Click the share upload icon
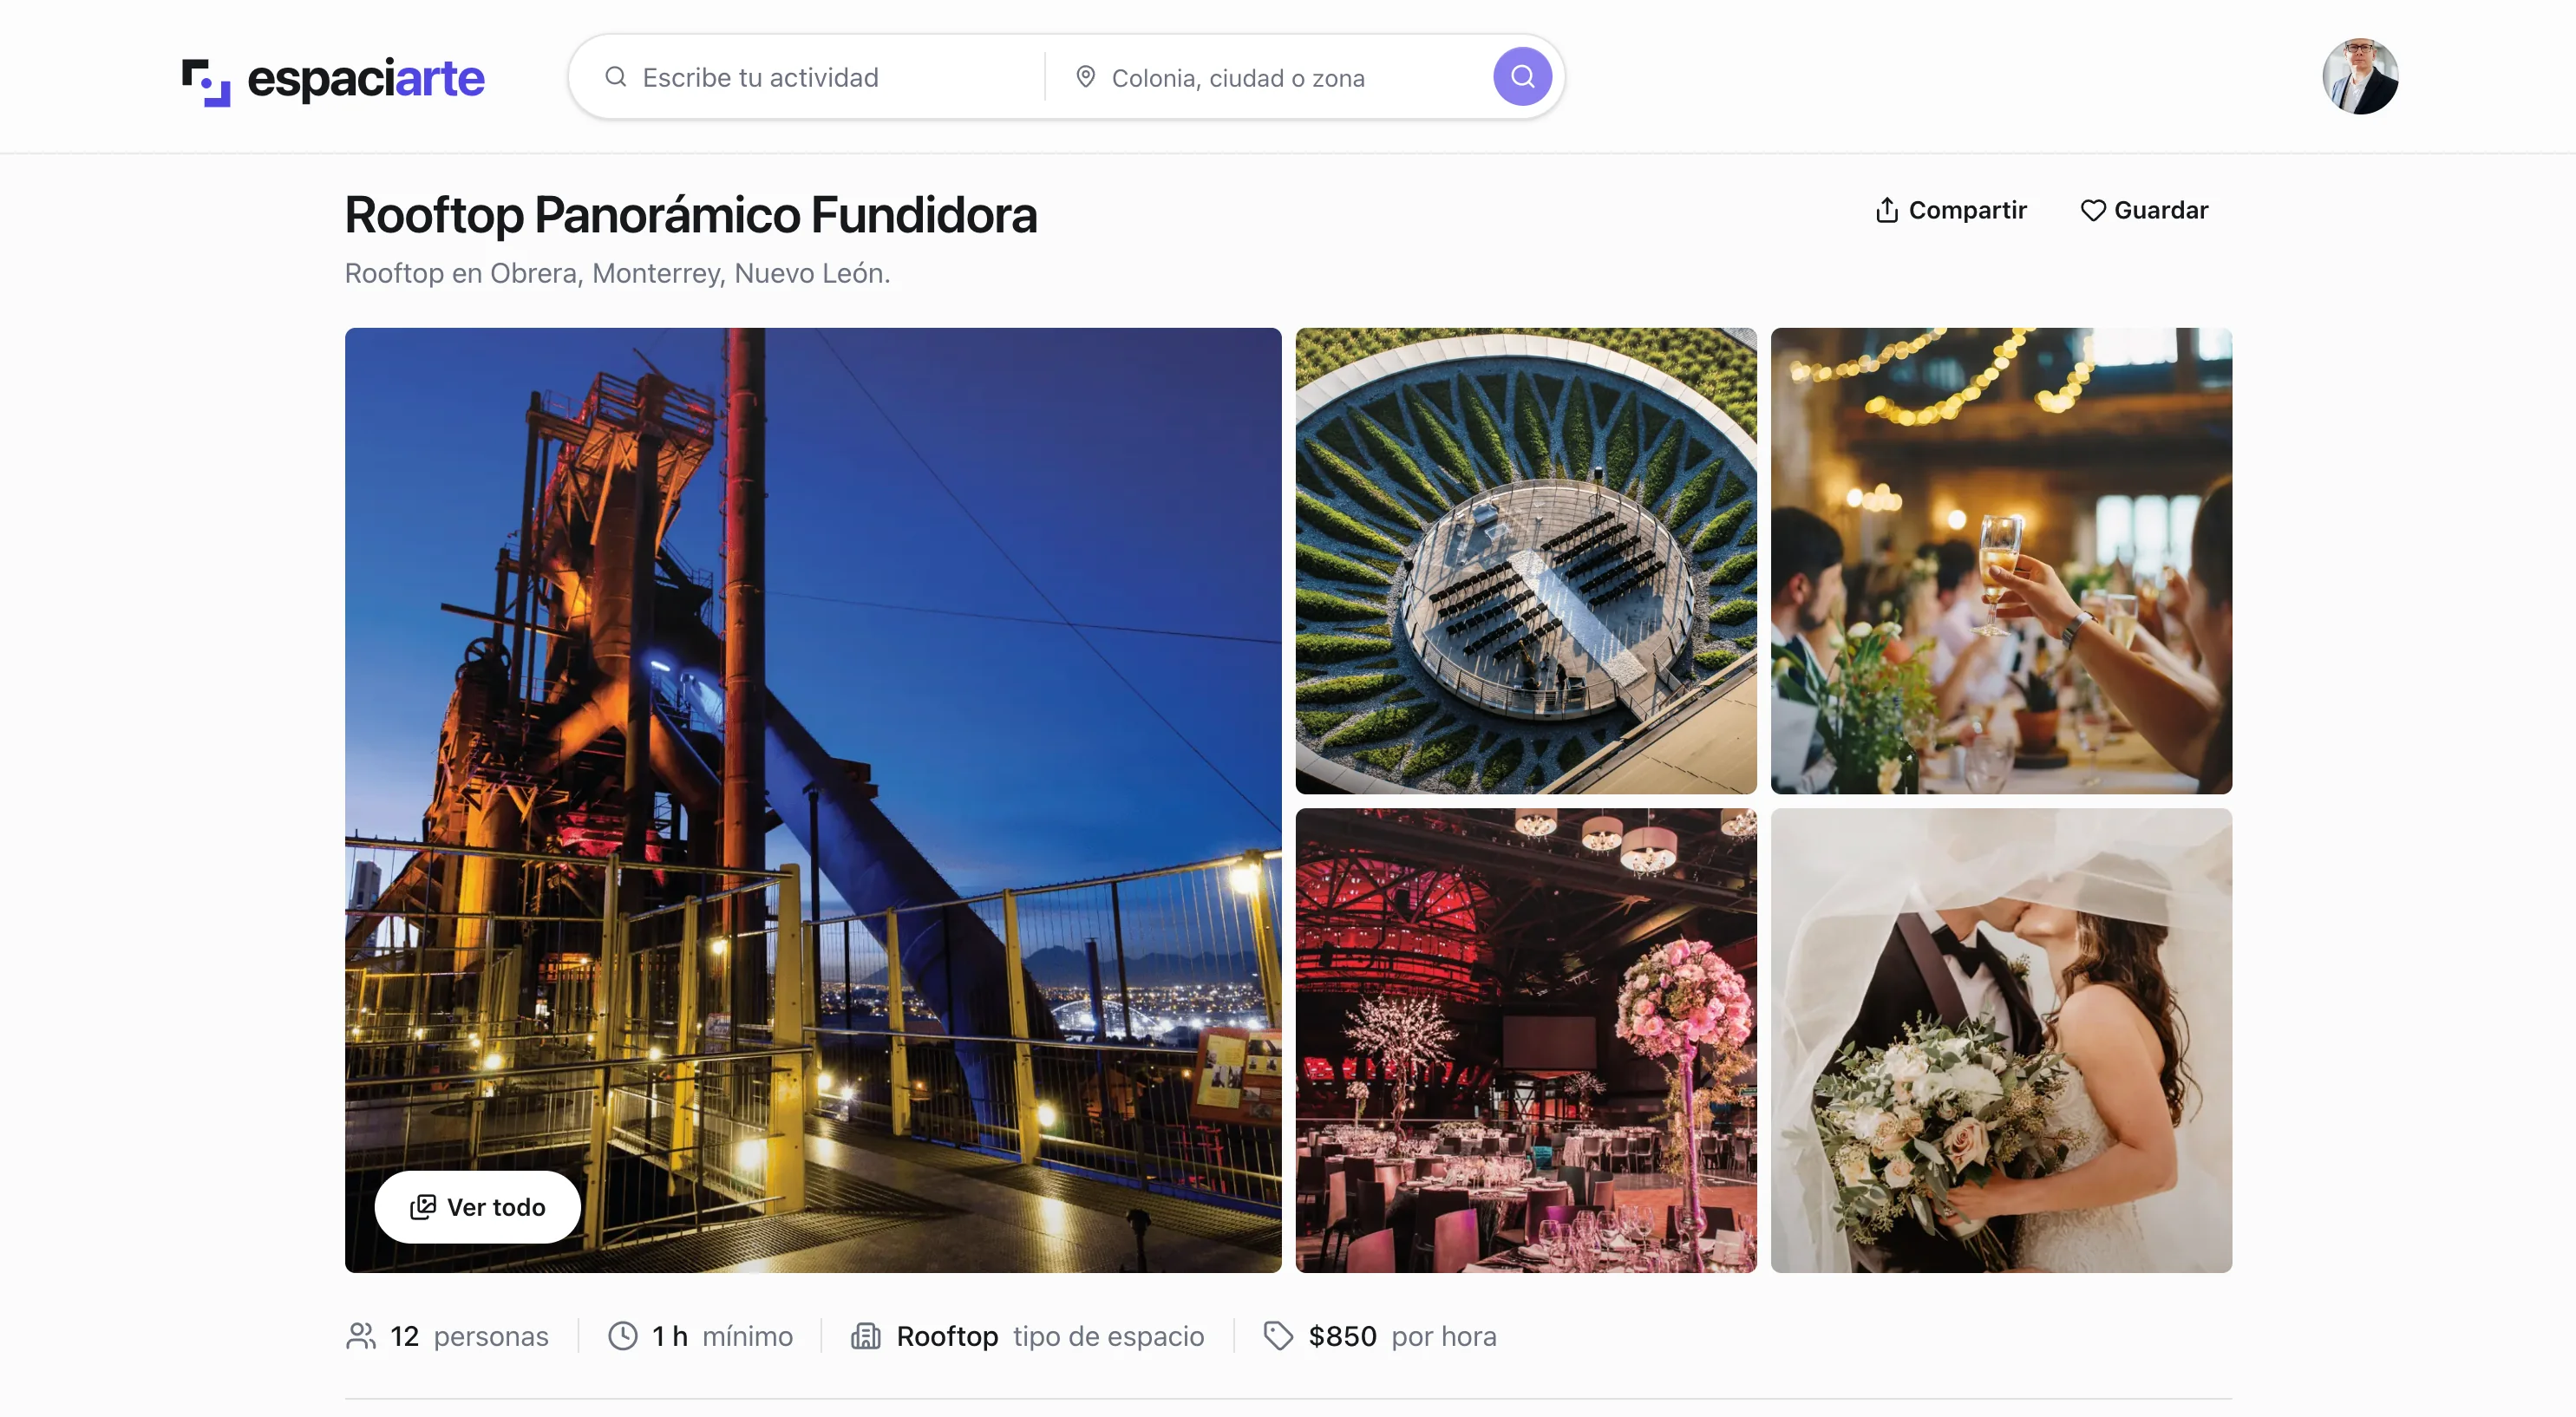2576x1417 pixels. pyautogui.click(x=1886, y=210)
